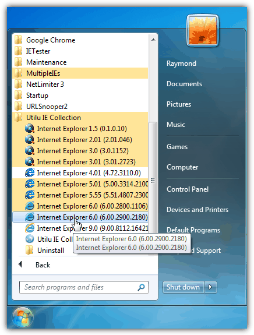254x335 pixels.
Task: Open Games from the right pane
Action: 177,147
